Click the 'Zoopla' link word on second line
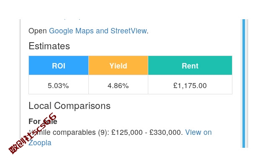The width and height of the screenshot is (268, 167). 40,143
